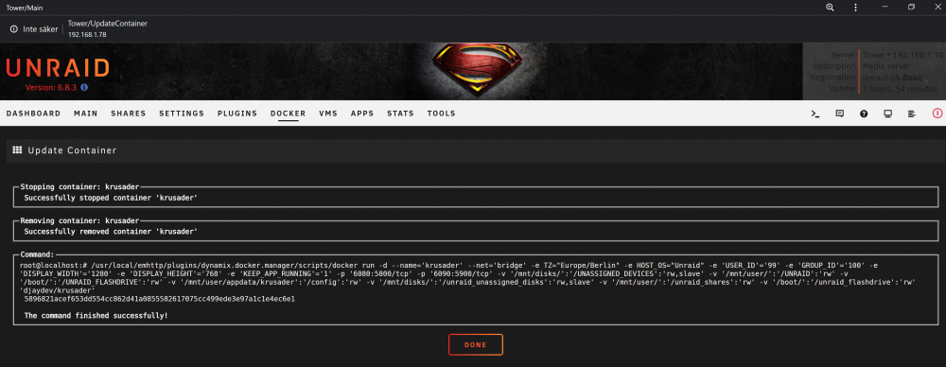The image size is (946, 367).
Task: Open the Shares tab
Action: coord(129,114)
